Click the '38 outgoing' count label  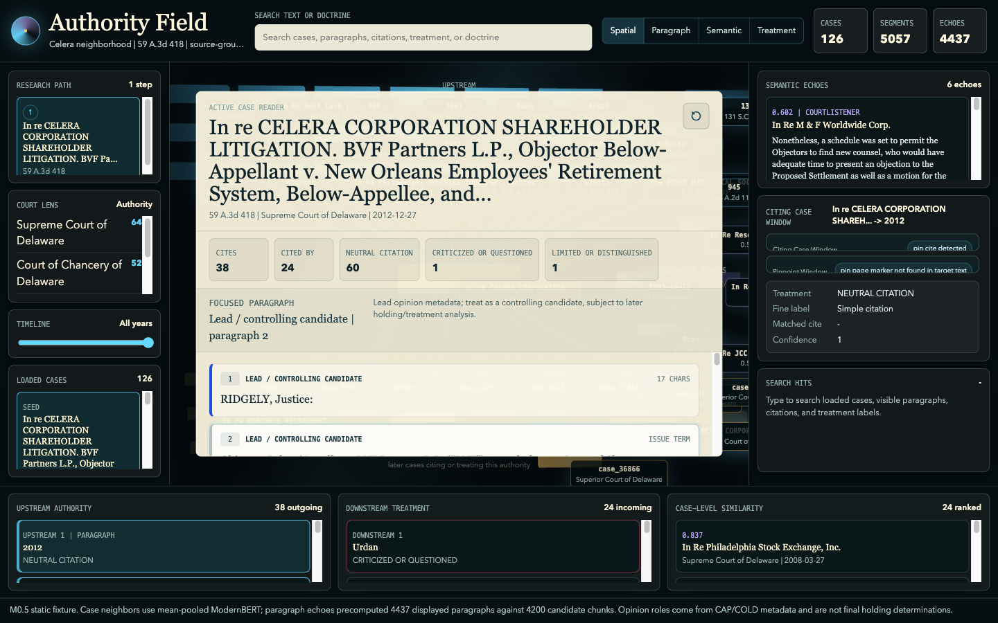point(298,507)
